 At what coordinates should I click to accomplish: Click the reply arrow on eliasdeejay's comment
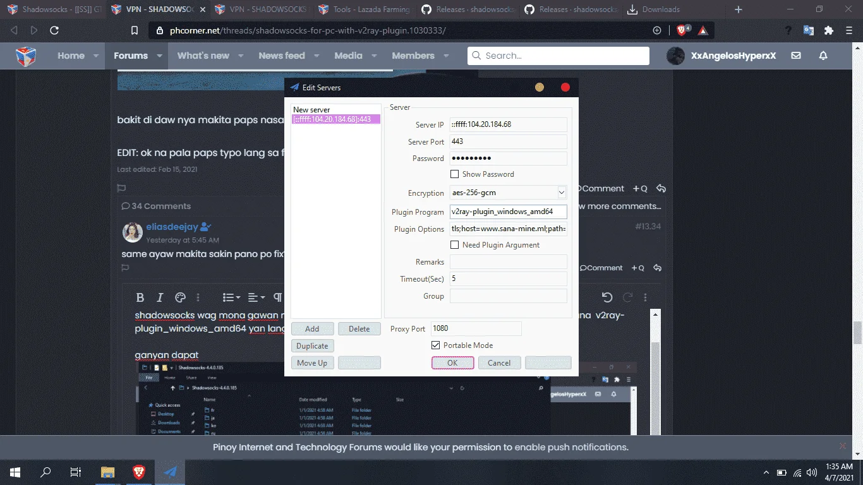pos(658,268)
